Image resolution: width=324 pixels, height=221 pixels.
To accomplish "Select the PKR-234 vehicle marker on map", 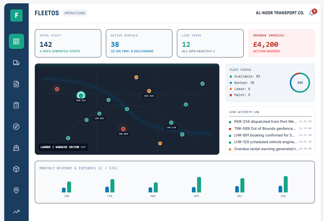I will click(x=81, y=95).
